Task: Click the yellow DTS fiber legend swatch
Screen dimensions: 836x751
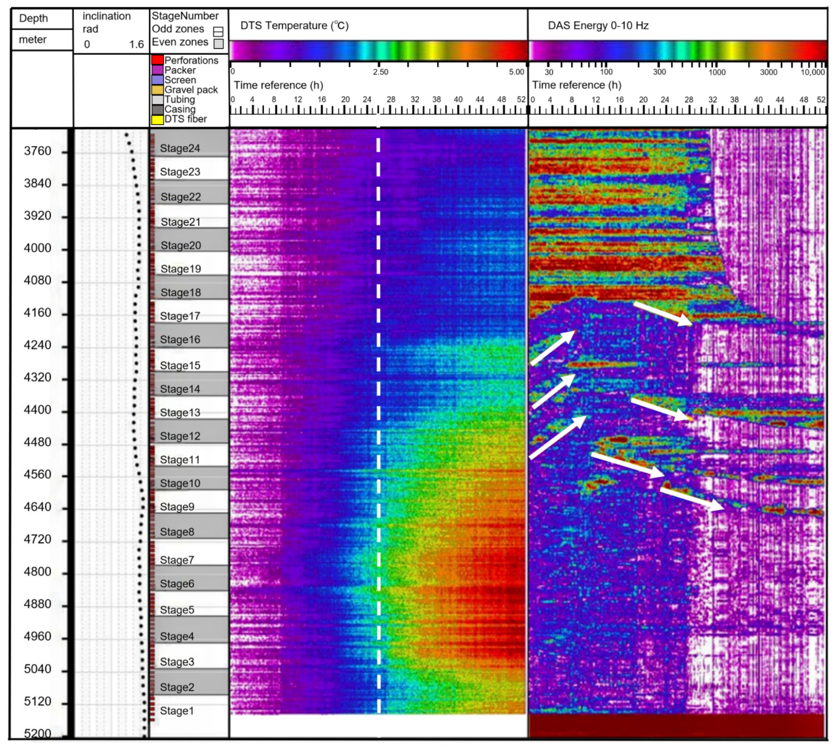Action: pyautogui.click(x=157, y=120)
